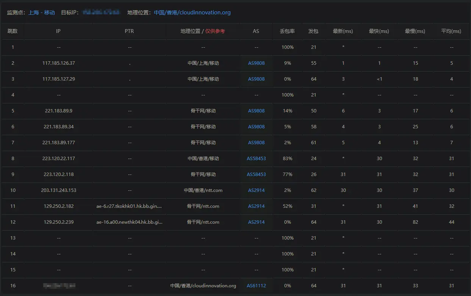Viewport: 471px width, 296px height.
Task: Open AS58453 link for 223.120.22.117
Action: (256, 159)
